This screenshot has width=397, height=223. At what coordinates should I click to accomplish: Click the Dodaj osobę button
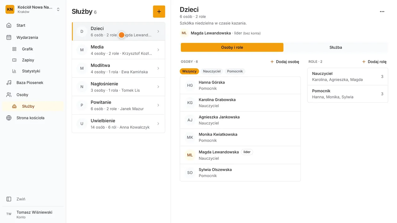(285, 62)
